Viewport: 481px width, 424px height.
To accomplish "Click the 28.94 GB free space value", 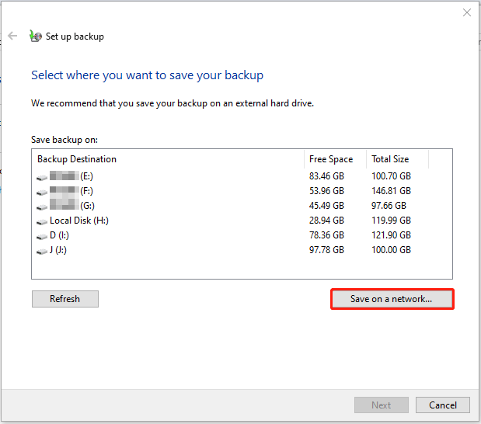I will tap(326, 220).
